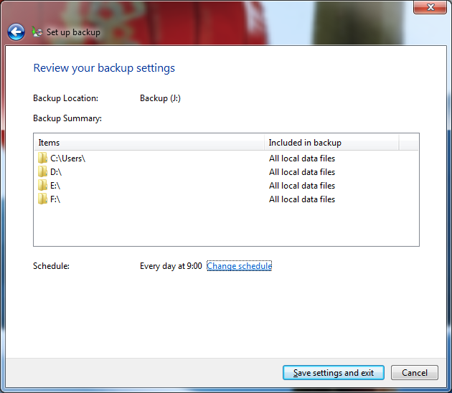Image resolution: width=452 pixels, height=393 pixels.
Task: Click the Backup (J:) location text
Action: [160, 98]
